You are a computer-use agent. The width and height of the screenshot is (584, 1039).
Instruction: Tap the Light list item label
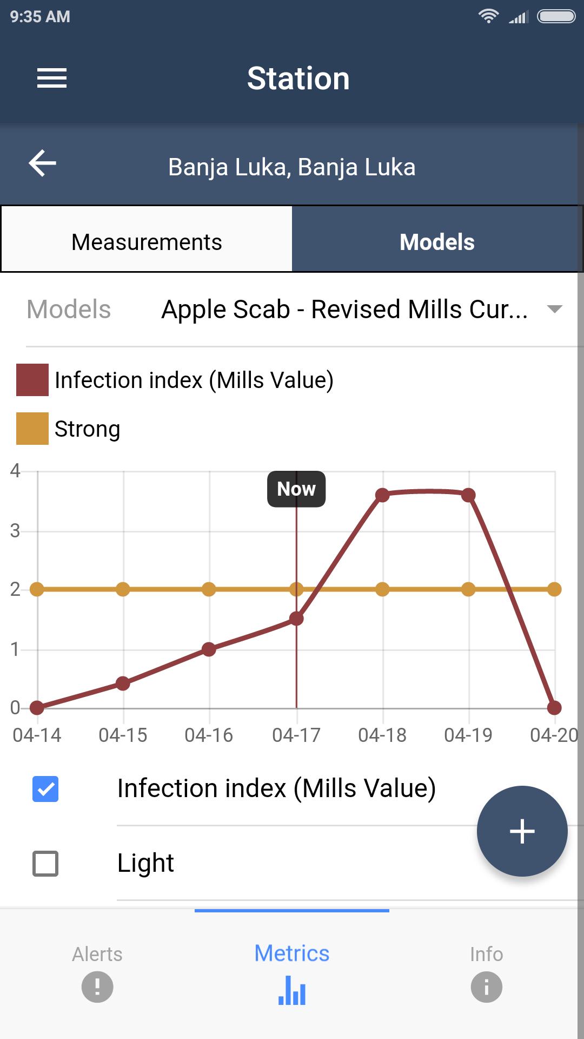(x=145, y=863)
